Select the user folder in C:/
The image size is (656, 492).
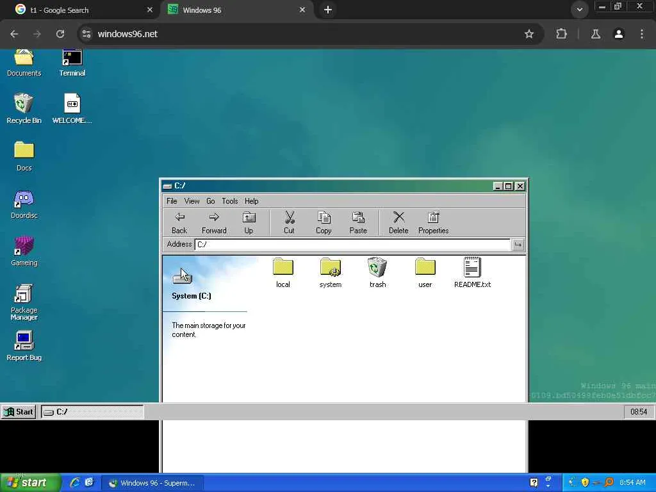pyautogui.click(x=425, y=273)
